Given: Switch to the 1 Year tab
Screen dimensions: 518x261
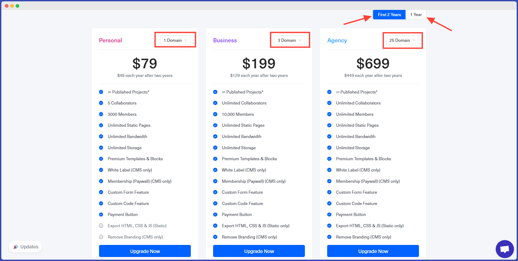Looking at the screenshot, I should click(416, 14).
